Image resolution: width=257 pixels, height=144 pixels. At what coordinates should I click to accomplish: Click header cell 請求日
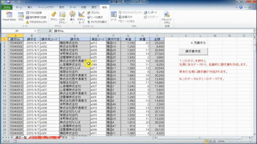click(x=32, y=39)
